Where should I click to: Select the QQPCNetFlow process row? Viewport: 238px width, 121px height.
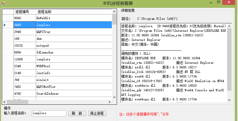click(74, 87)
